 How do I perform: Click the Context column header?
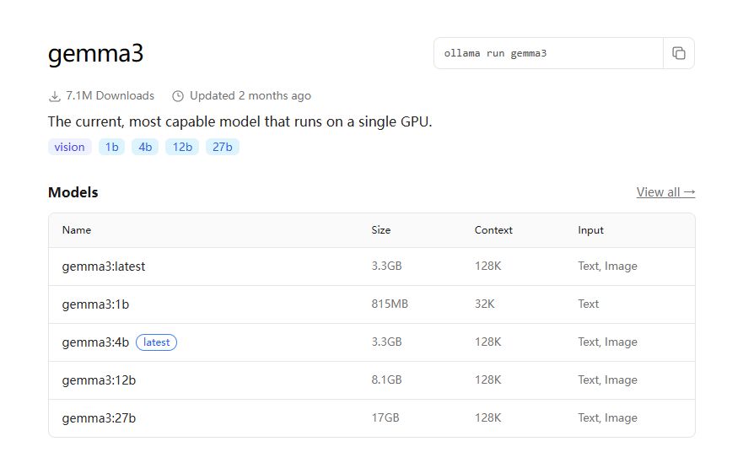pos(493,230)
